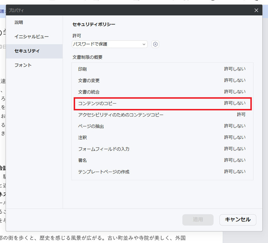Open the security policy settings hexagon icon
The height and width of the screenshot is (243, 268).
[155, 44]
